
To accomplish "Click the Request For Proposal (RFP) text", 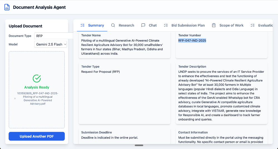I will point(101,72).
